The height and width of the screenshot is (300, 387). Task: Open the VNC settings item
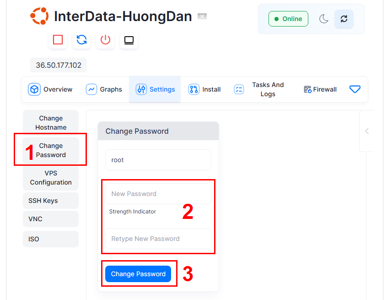pyautogui.click(x=51, y=219)
